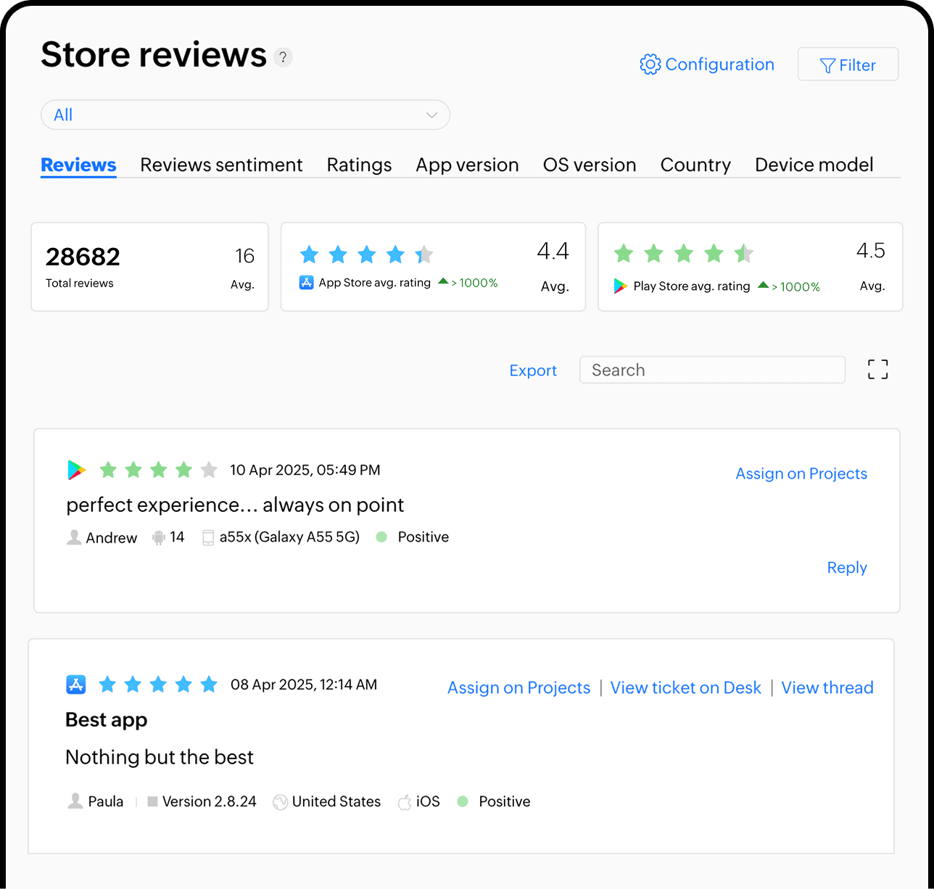Viewport: 934px width, 889px height.
Task: Open View ticket on Desk link
Action: [x=685, y=687]
